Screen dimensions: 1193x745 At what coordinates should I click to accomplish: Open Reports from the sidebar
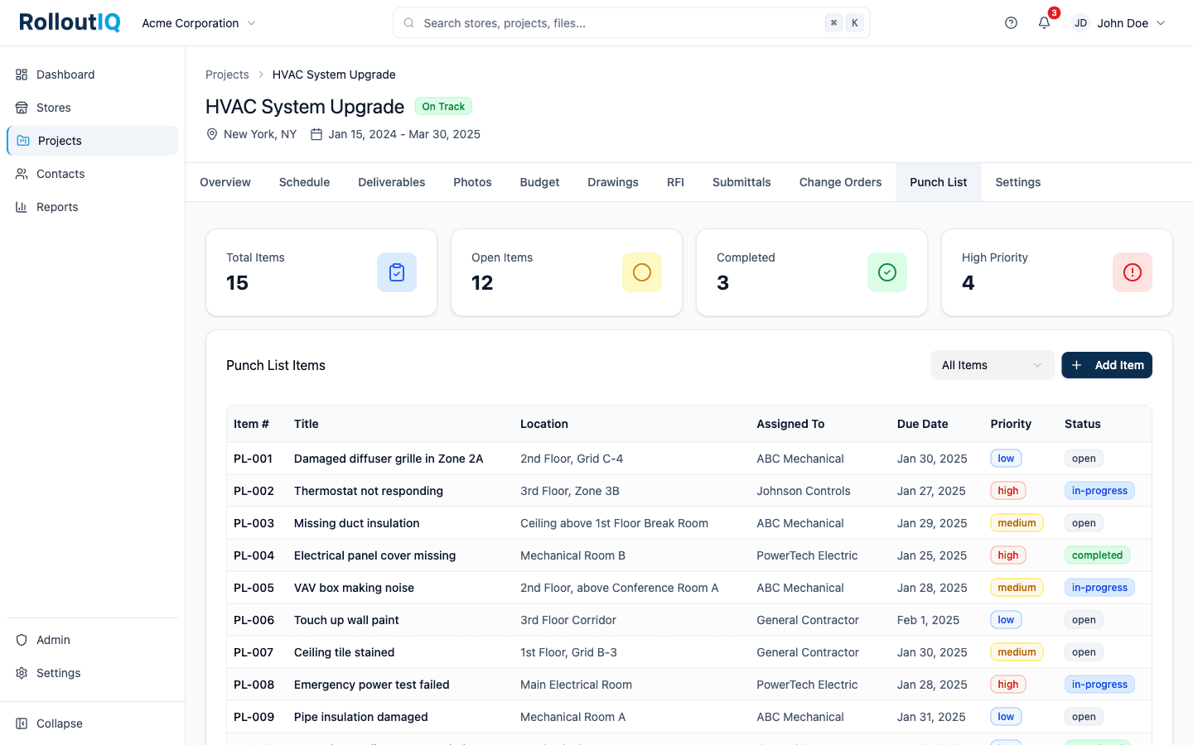tap(92, 207)
